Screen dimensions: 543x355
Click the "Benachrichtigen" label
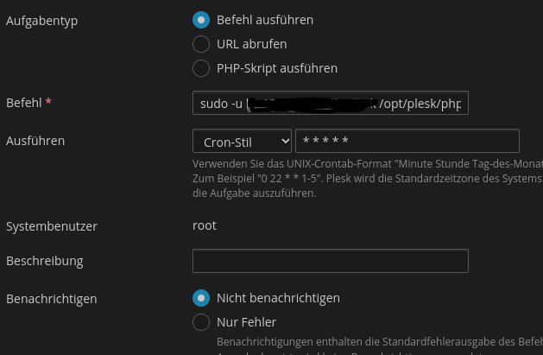[51, 299]
